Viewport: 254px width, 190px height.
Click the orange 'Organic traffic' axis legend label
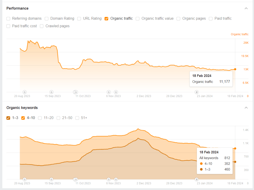point(240,34)
